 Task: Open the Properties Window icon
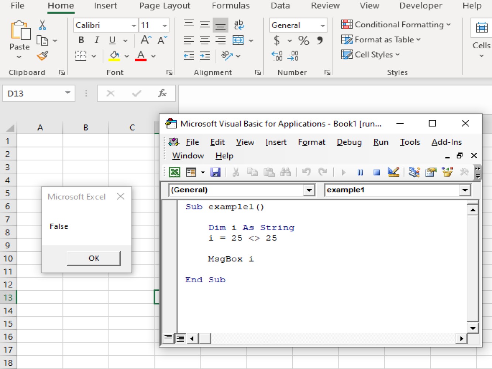click(430, 172)
